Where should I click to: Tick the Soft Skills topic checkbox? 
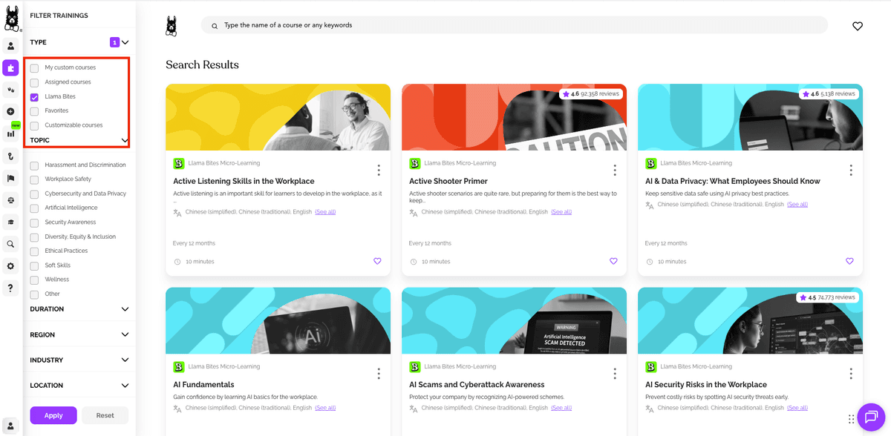(x=34, y=265)
